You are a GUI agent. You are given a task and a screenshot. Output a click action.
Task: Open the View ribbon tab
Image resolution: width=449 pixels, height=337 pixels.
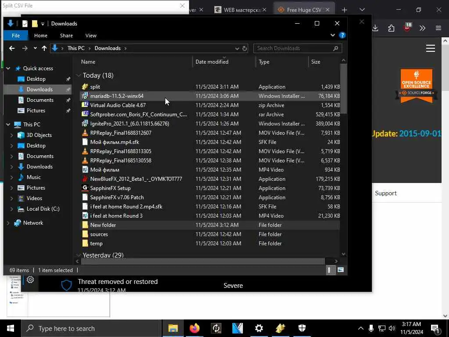pyautogui.click(x=91, y=36)
